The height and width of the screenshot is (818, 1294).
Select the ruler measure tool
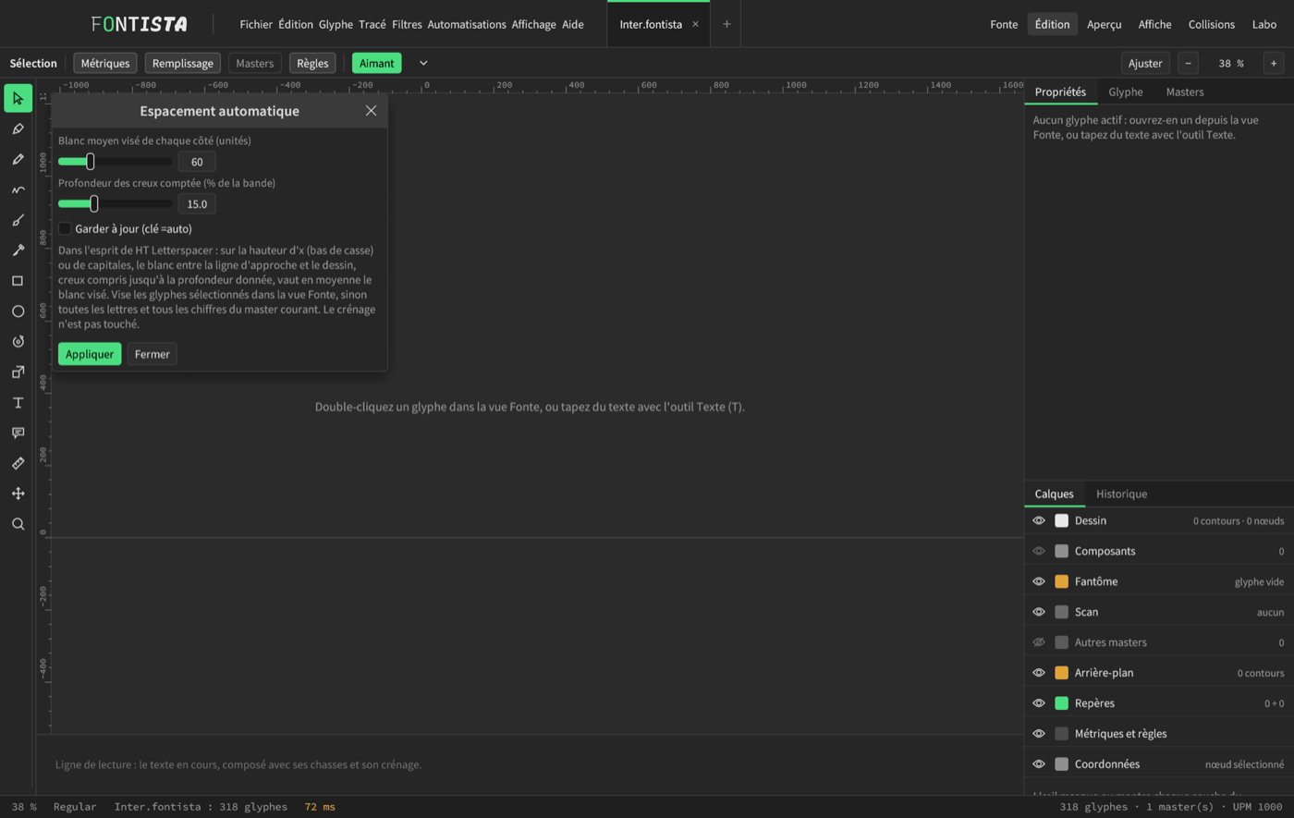(18, 463)
